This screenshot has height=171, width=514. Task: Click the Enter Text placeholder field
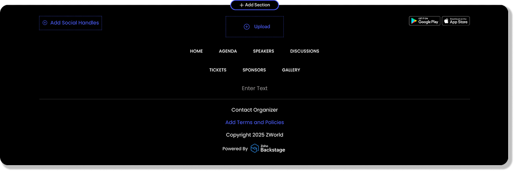point(255,88)
